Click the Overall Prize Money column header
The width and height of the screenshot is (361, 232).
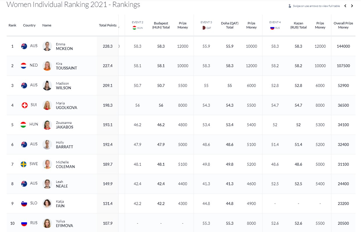click(x=343, y=25)
